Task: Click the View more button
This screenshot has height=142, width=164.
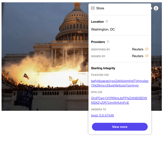Action: coord(120,127)
